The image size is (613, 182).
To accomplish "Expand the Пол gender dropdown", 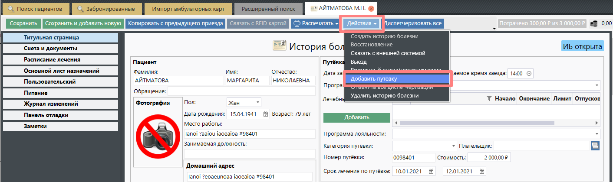I will (258, 102).
